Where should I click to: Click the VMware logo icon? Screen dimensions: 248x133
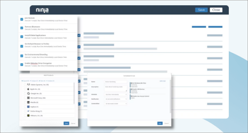(28, 116)
